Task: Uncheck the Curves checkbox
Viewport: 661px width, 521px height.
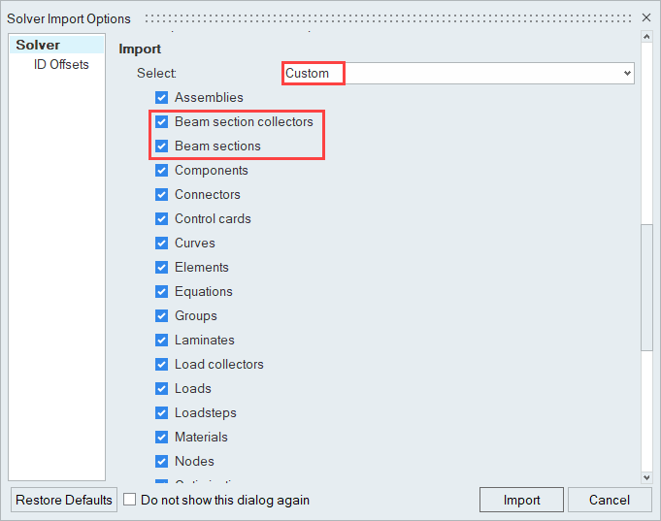Action: coord(162,244)
